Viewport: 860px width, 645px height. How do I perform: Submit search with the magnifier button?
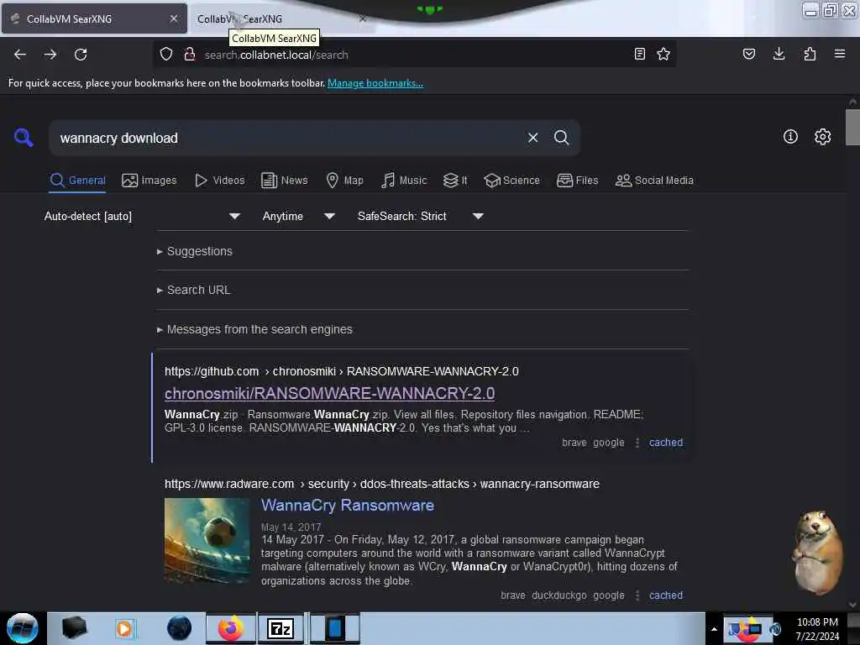tap(561, 138)
